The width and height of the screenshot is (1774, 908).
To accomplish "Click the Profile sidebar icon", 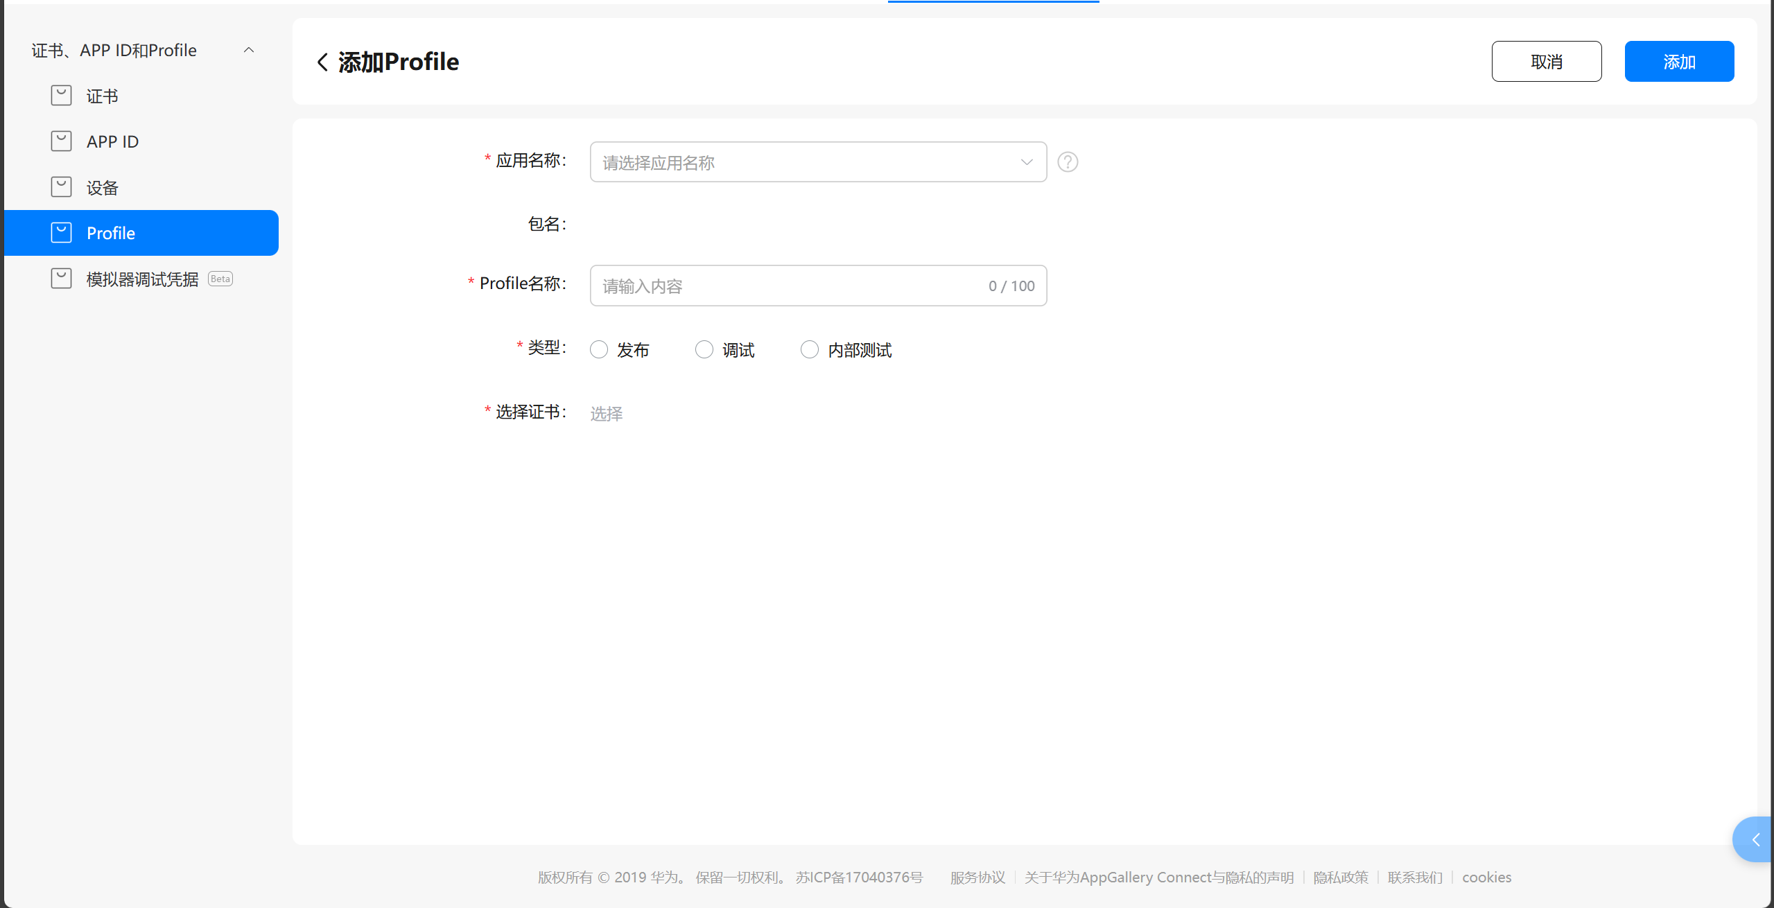I will coord(61,233).
